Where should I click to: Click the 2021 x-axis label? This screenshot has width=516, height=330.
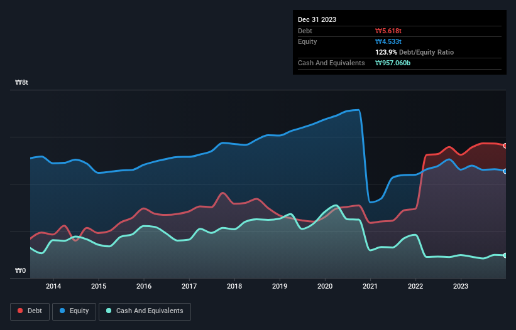370,286
